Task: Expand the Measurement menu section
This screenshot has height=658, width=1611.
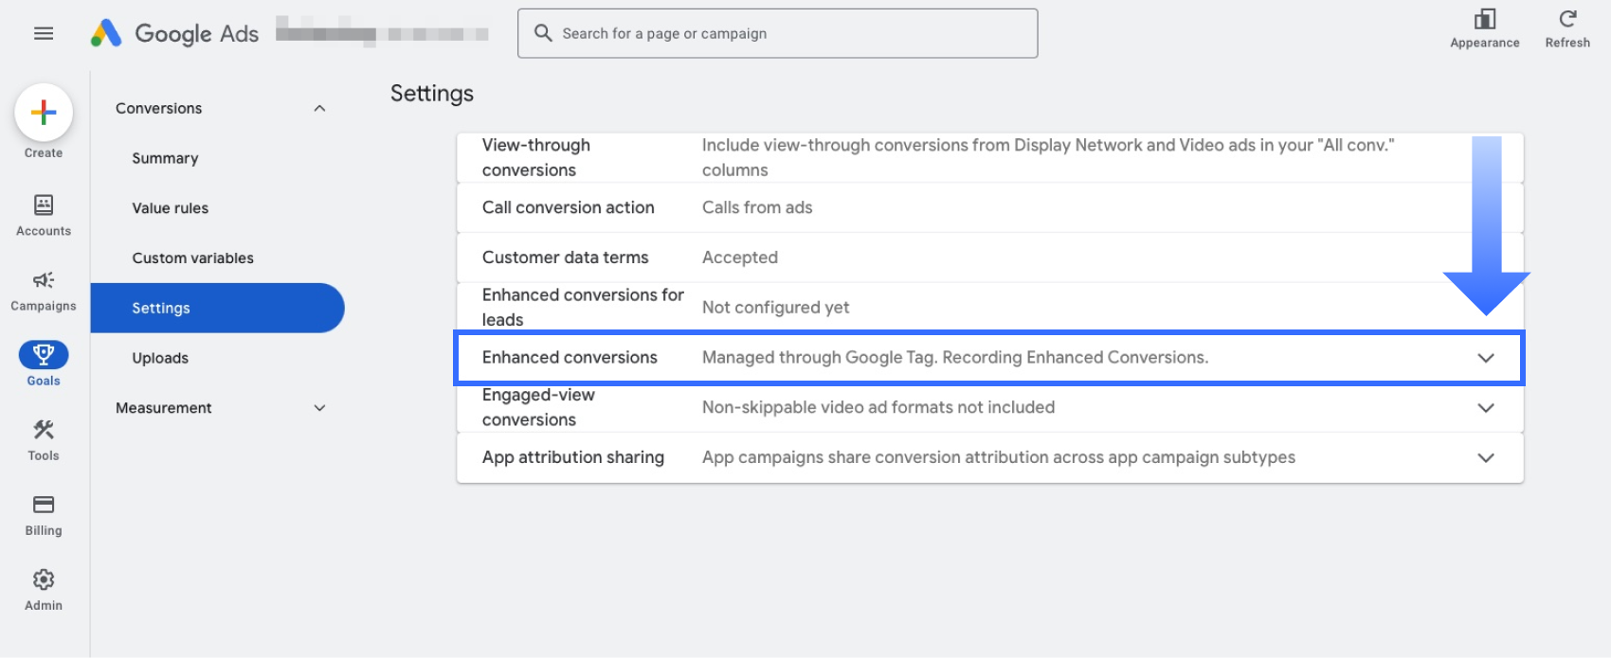Action: tap(319, 408)
